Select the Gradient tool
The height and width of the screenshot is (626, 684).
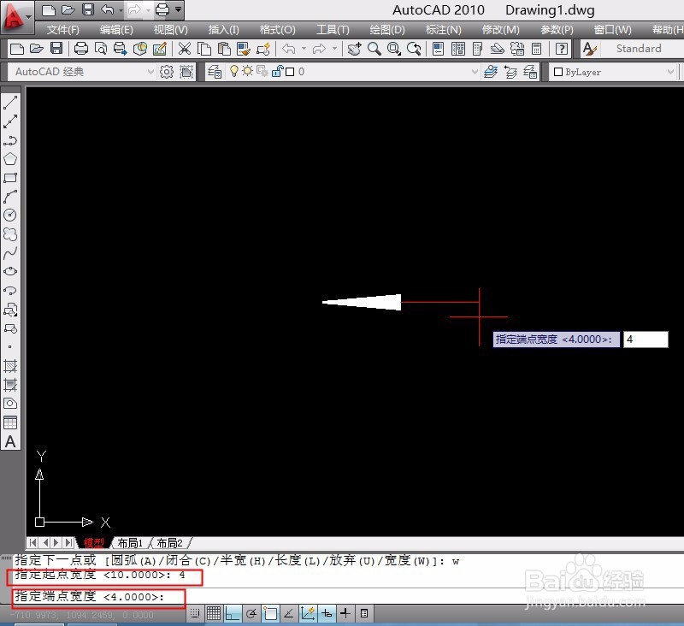point(10,385)
